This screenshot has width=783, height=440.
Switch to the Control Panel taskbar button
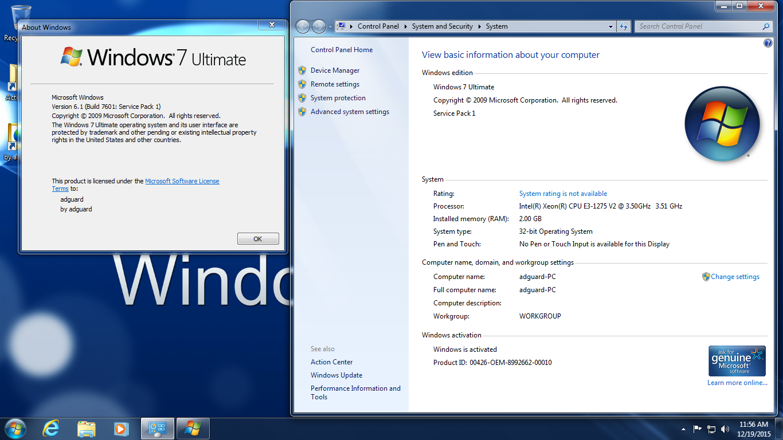(157, 429)
